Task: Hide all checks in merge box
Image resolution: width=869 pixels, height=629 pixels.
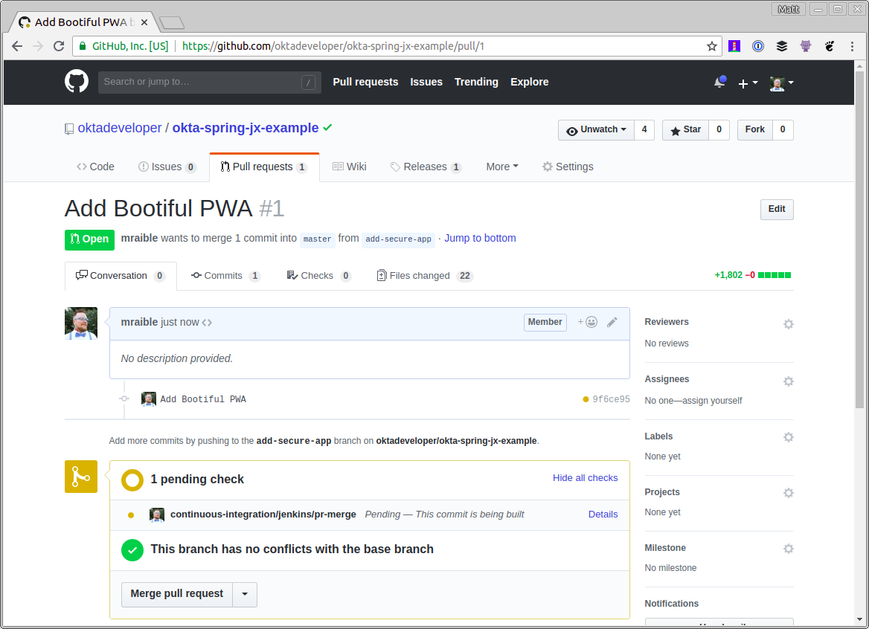Action: tap(585, 478)
